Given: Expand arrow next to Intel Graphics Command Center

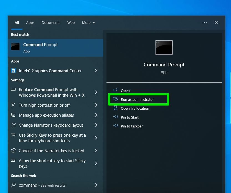Looking at the screenshot, I should point(96,71).
